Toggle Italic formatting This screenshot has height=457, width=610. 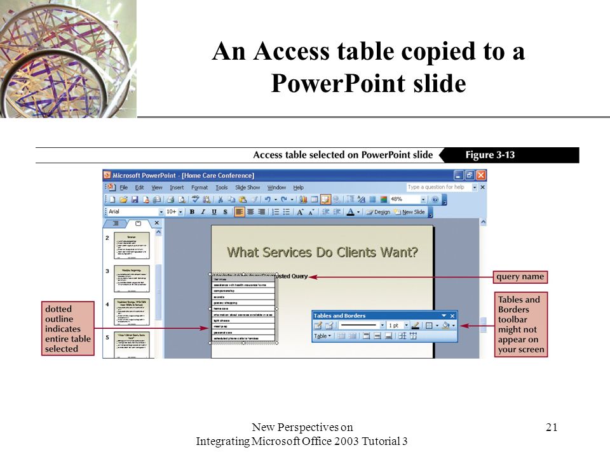[203, 212]
